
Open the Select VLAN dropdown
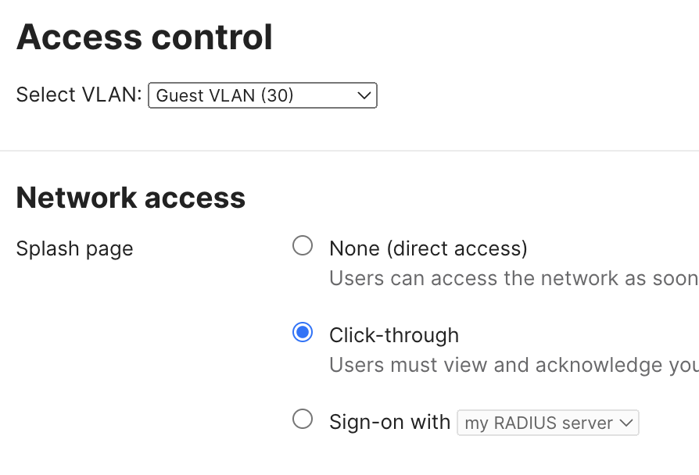262,95
